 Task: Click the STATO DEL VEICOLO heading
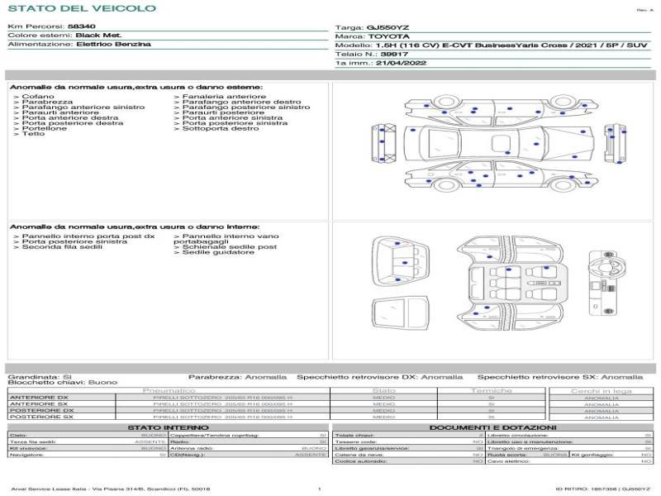coord(82,8)
